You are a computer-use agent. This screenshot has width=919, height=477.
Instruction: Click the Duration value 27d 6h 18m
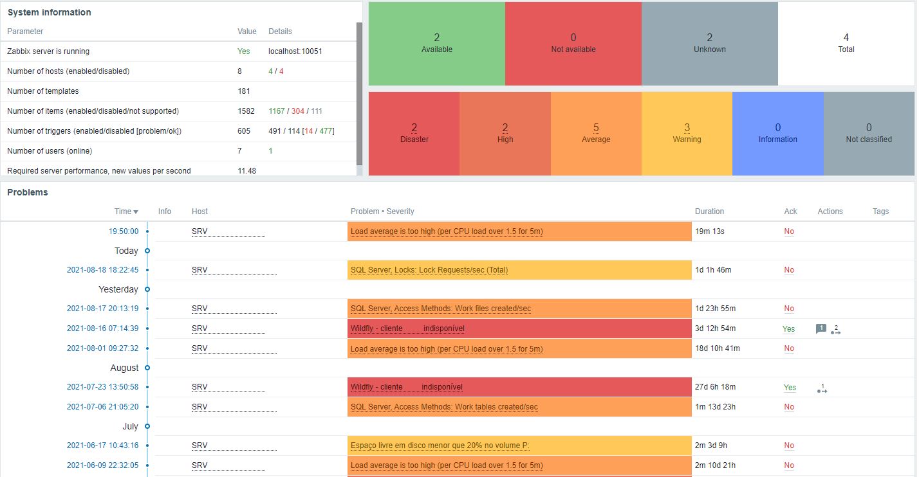tap(716, 387)
